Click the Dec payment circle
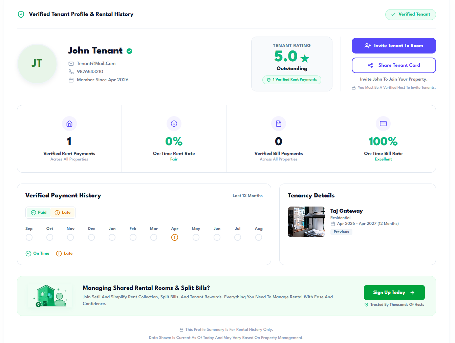Image resolution: width=455 pixels, height=343 pixels. point(91,237)
